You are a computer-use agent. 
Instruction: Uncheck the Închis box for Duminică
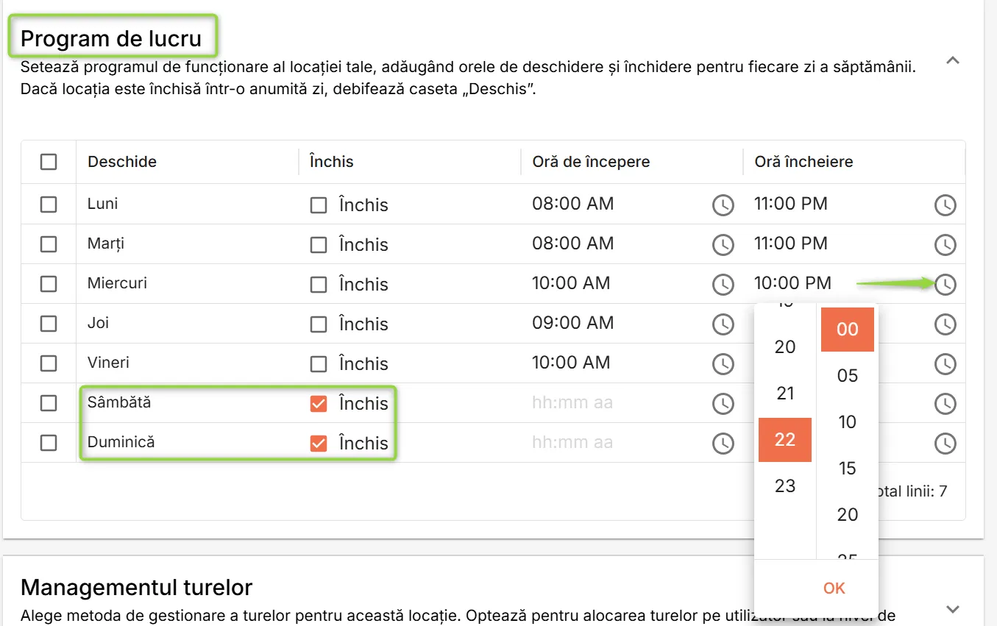(x=319, y=444)
